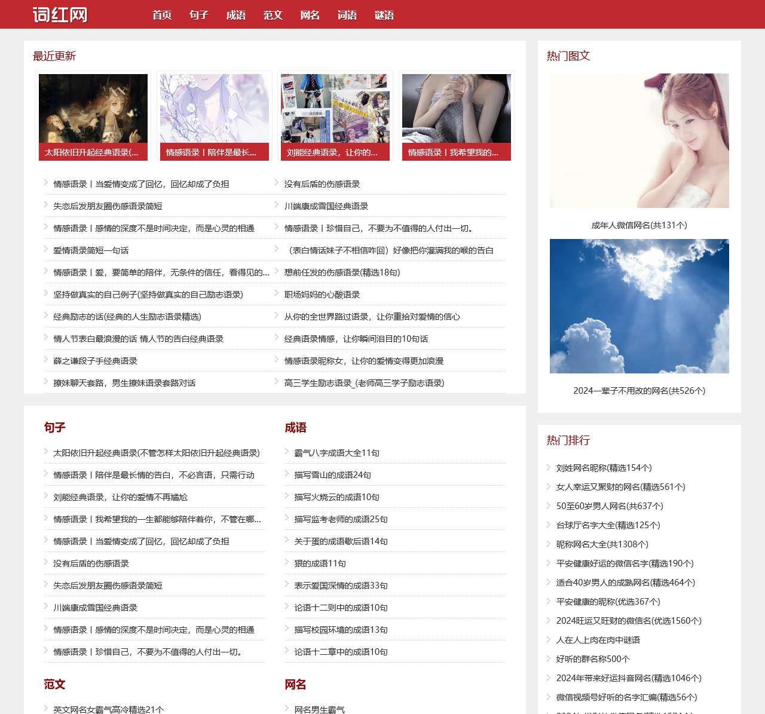Image resolution: width=765 pixels, height=714 pixels.
Task: Open link 2024一辈子不用改的网名(共526个)
Action: click(x=639, y=391)
